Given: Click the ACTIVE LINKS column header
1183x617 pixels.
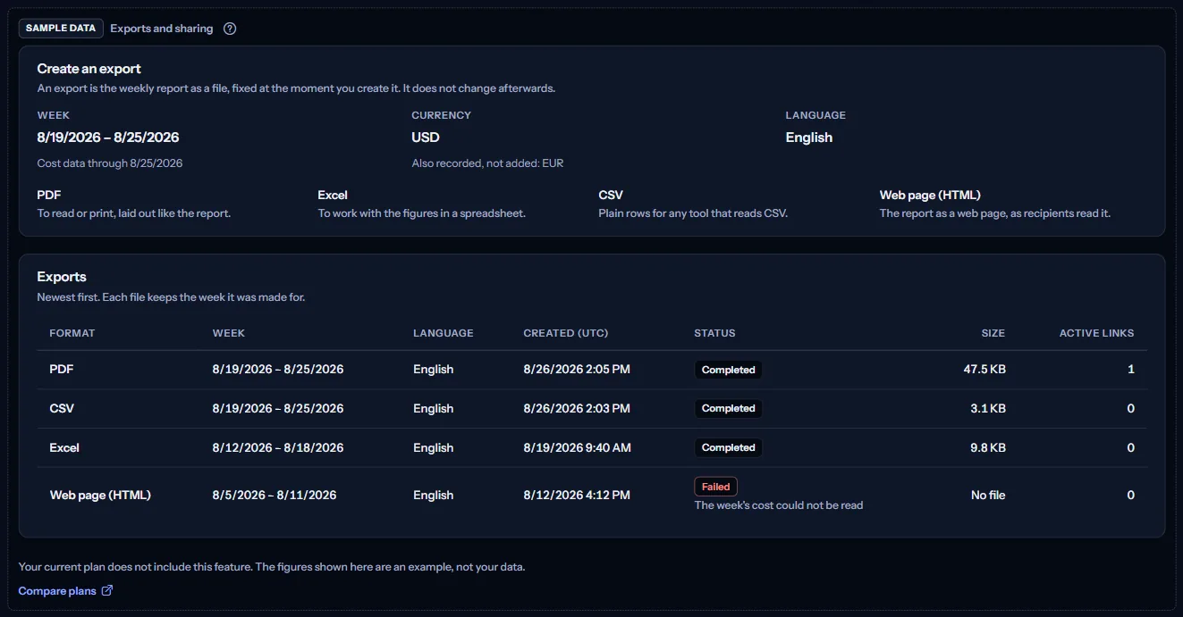Looking at the screenshot, I should coord(1097,333).
